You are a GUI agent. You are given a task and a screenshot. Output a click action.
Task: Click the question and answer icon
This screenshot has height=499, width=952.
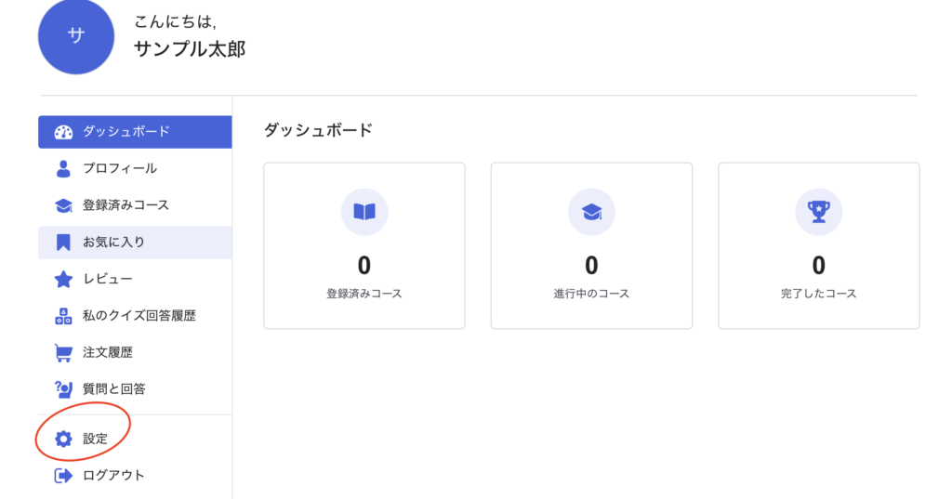(63, 389)
